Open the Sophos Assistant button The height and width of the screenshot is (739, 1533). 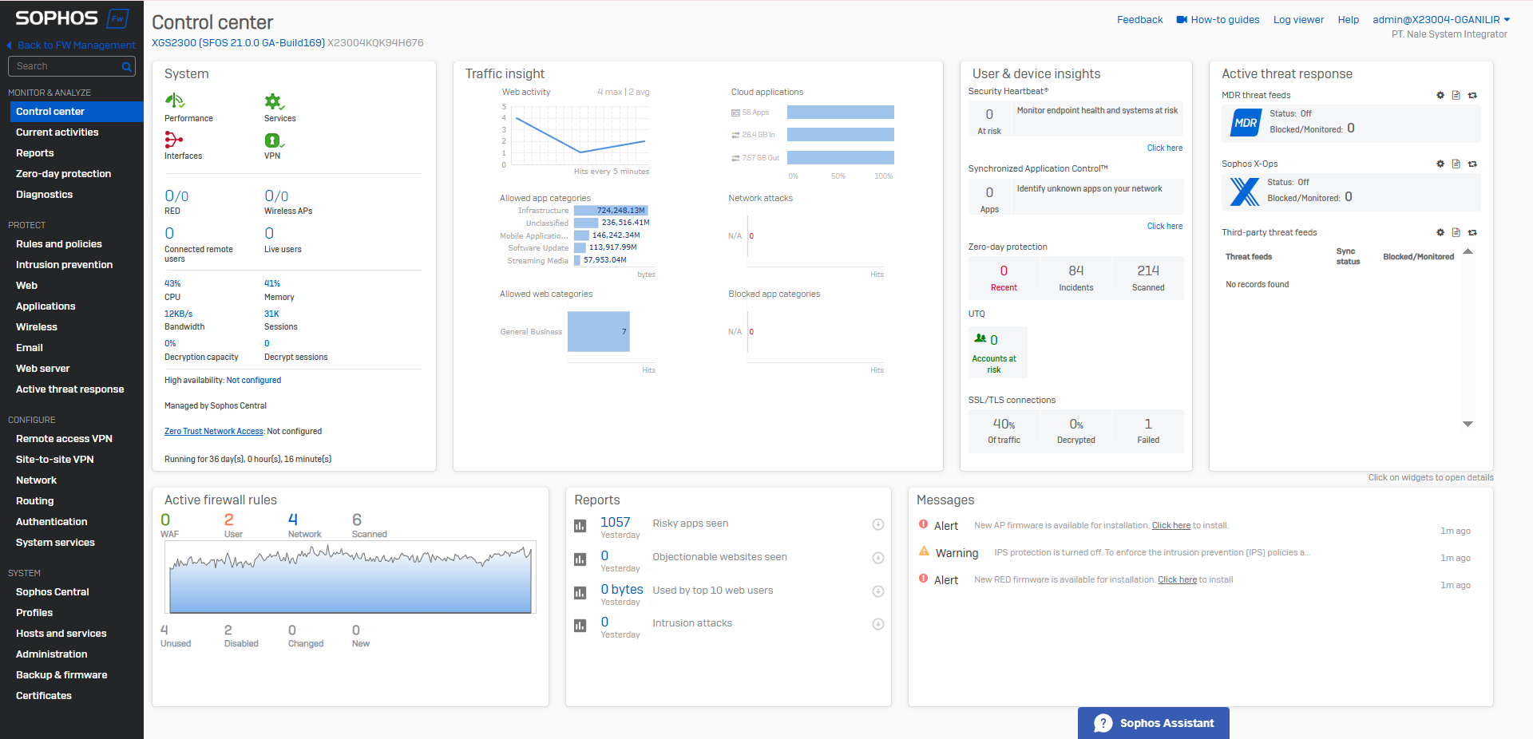click(x=1153, y=723)
